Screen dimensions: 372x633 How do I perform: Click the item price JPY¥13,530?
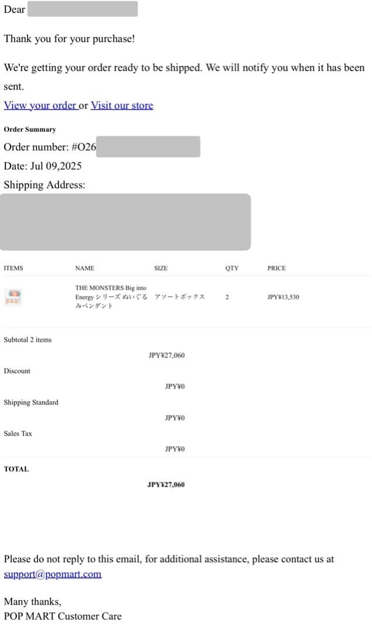(283, 297)
